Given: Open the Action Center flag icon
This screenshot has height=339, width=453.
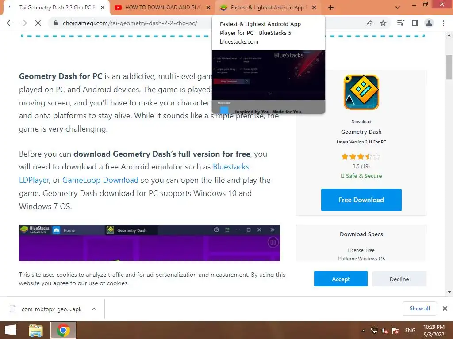Looking at the screenshot, I should click(x=395, y=331).
